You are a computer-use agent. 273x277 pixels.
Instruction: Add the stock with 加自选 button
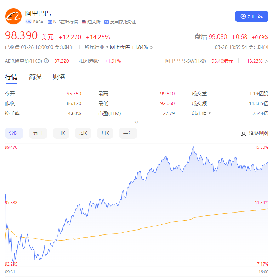252,16
